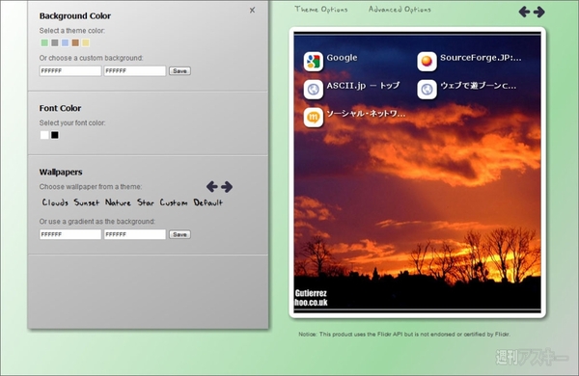Focus second custom background color field
Screen dimensions: 579x376
pos(135,70)
